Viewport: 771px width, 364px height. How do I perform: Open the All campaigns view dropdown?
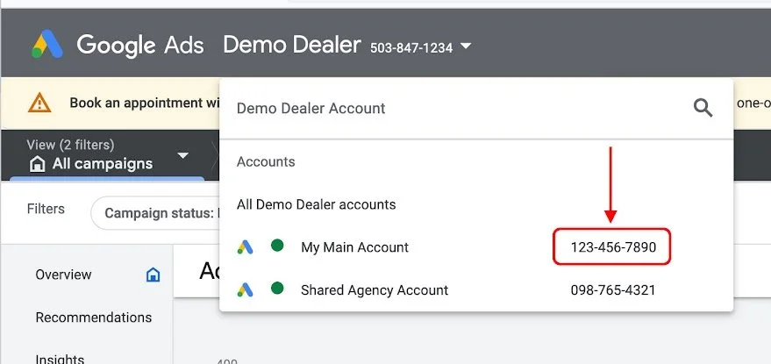pyautogui.click(x=183, y=155)
